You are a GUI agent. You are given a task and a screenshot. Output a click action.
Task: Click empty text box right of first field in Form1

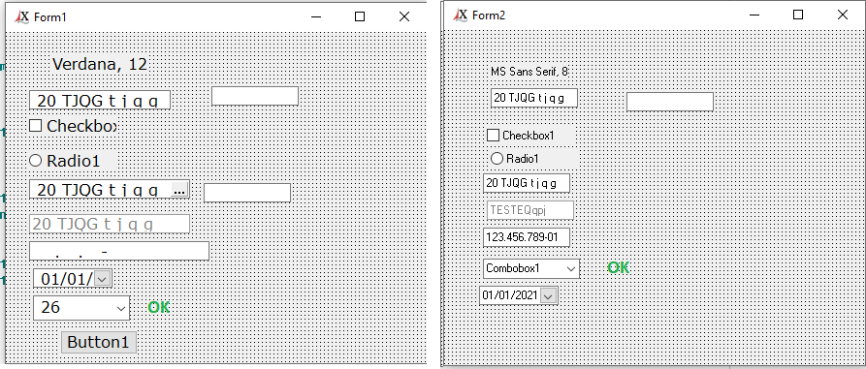click(x=255, y=96)
